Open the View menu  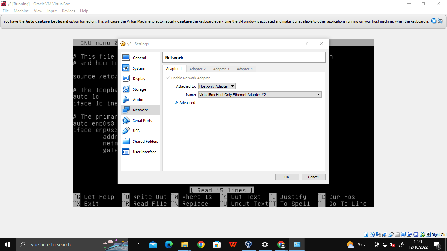pyautogui.click(x=38, y=11)
